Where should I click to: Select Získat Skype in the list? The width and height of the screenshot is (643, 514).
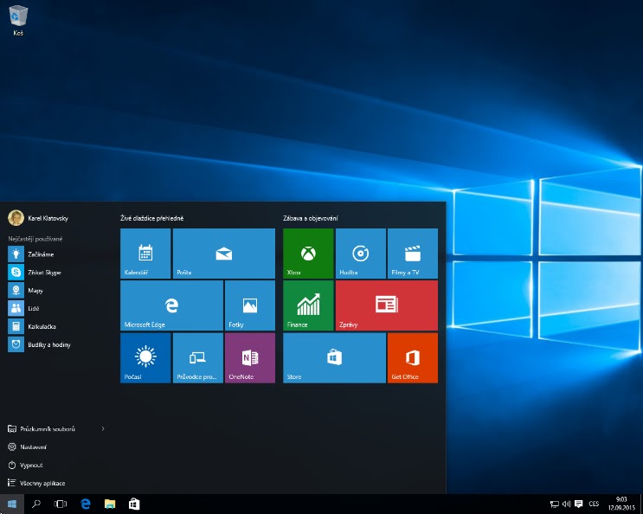pos(57,273)
